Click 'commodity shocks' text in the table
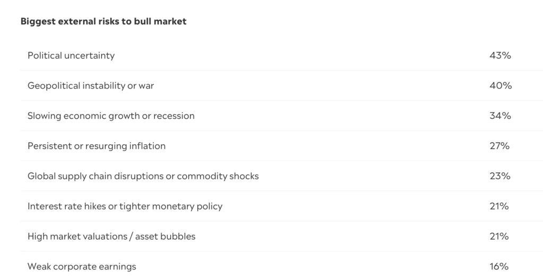Image resolution: width=543 pixels, height=280 pixels. coord(217,176)
